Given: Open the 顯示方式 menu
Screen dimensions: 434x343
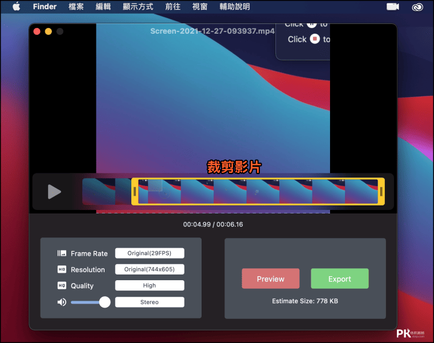Looking at the screenshot, I should (x=138, y=6).
